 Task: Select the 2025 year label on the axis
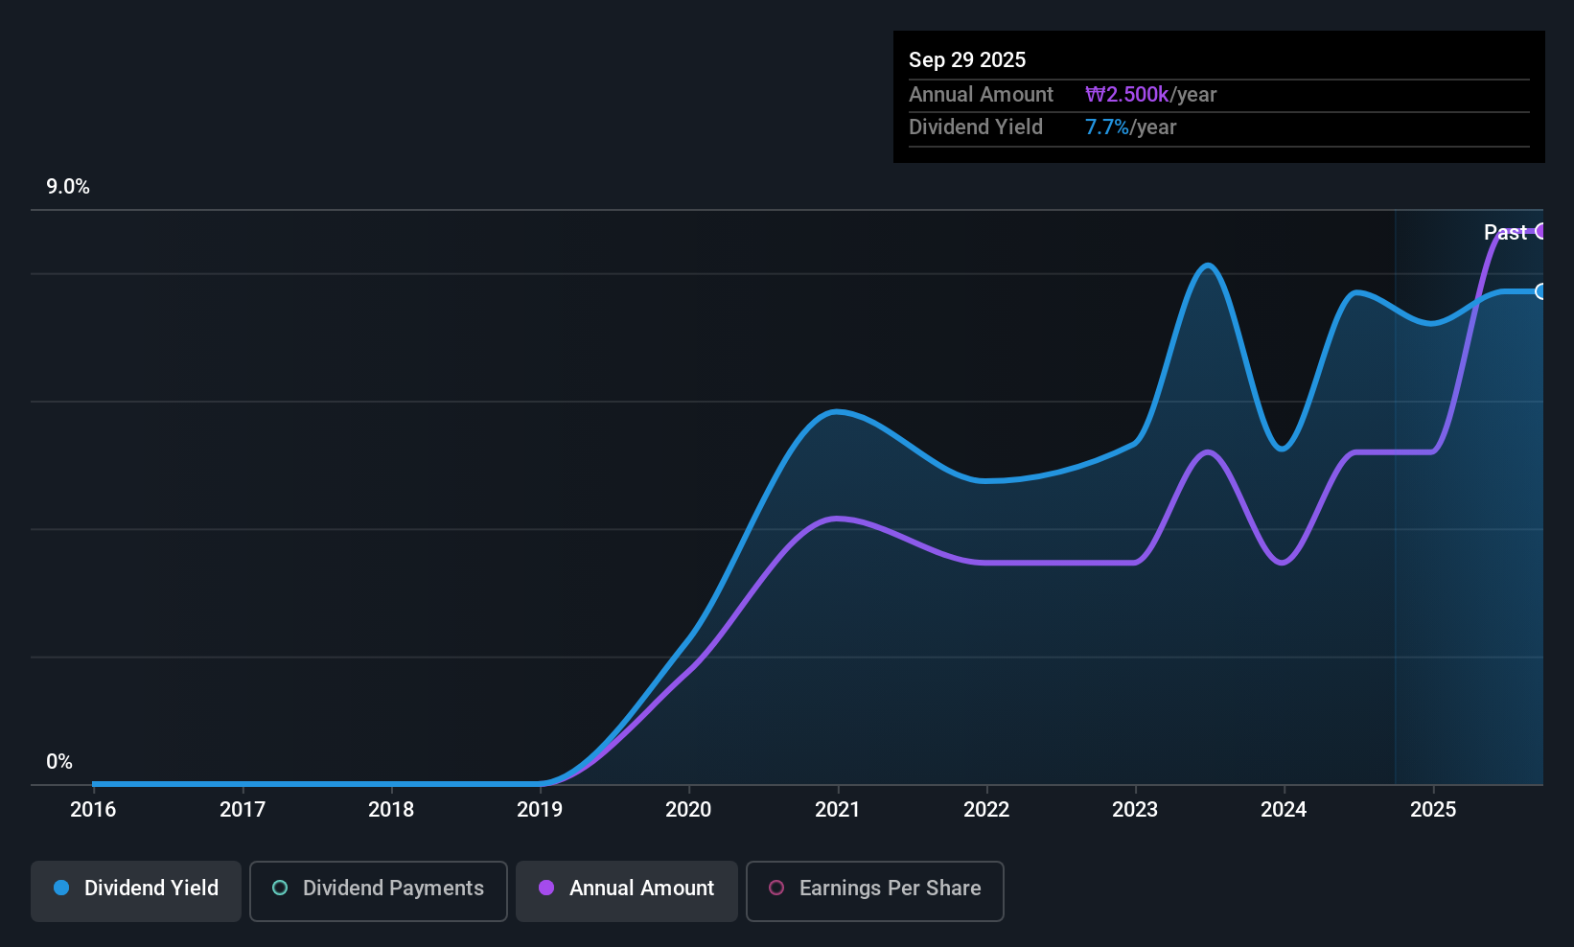[1433, 809]
